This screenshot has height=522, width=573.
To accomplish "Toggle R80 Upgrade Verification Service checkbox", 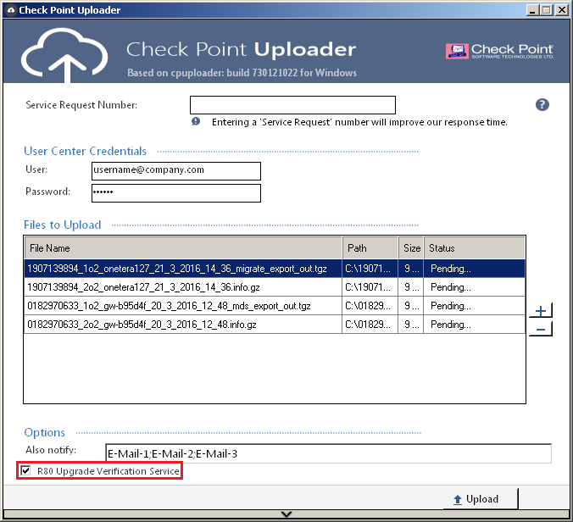I will click(25, 470).
